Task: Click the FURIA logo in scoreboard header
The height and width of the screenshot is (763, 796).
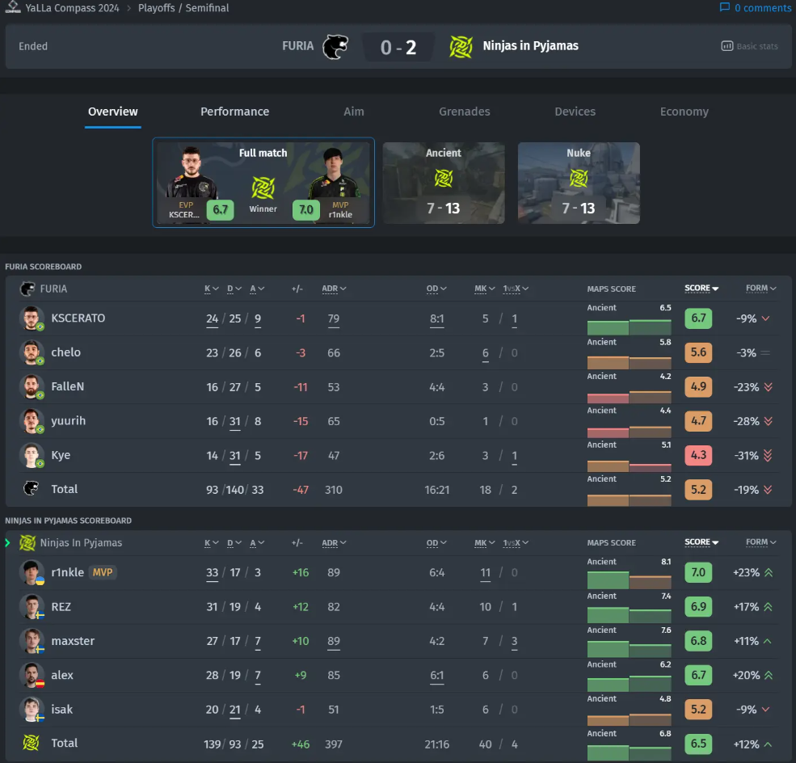Action: click(x=27, y=289)
